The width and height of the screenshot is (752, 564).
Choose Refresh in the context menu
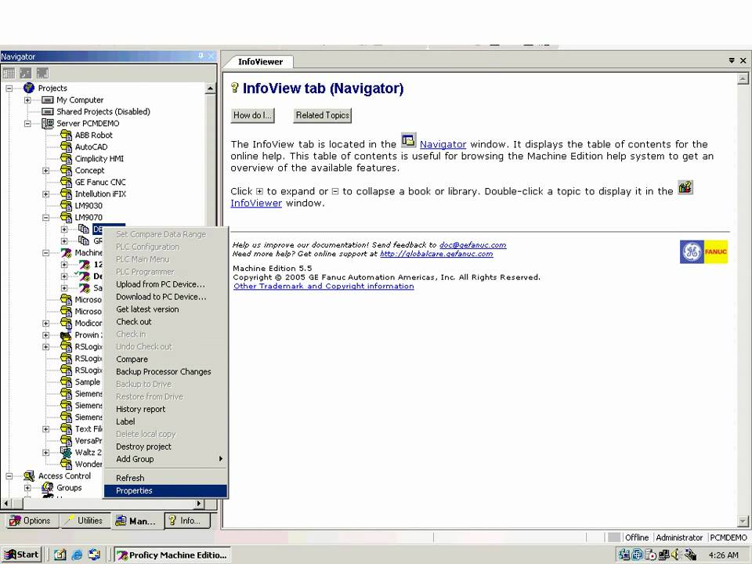point(165,478)
